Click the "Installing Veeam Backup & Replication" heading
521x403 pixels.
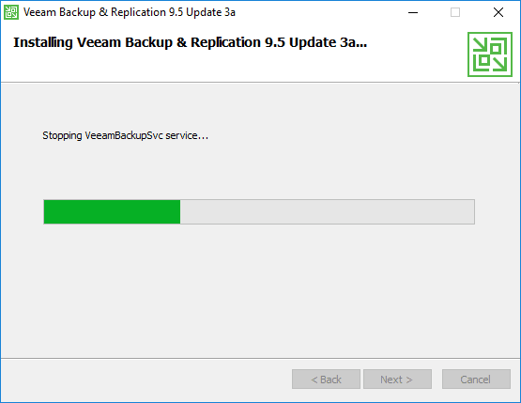coord(190,42)
